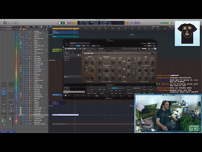Click Monark's pitch wheel
This screenshot has height=152, width=202.
pyautogui.click(x=85, y=77)
